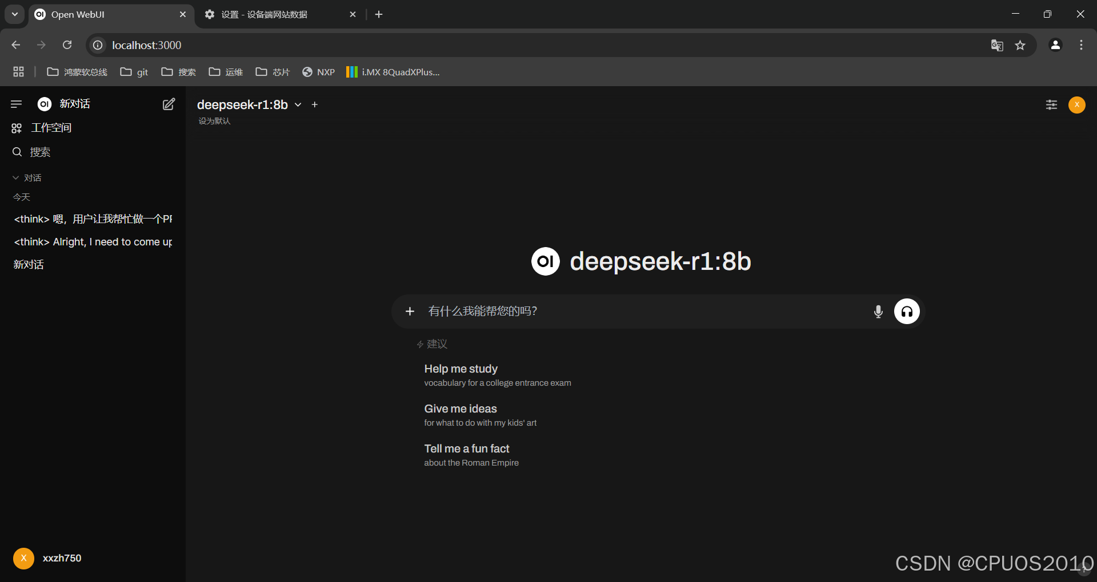
Task: Open the 运维 bookmark folder
Action: [226, 72]
